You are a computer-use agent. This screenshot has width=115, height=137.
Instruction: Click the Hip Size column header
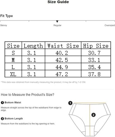[x=96, y=46]
